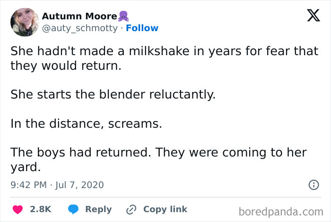Click the Autumn Moore display name

[79, 16]
